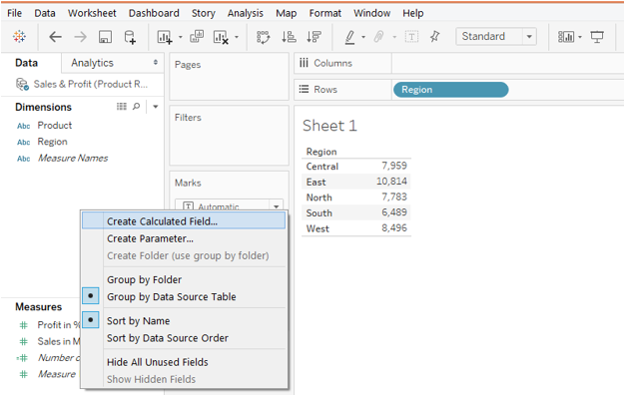
Task: Click the Sheet 1 title
Action: [x=329, y=126]
